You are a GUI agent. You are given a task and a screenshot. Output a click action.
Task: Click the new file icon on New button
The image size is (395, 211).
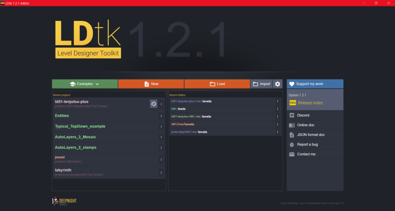[x=147, y=84]
